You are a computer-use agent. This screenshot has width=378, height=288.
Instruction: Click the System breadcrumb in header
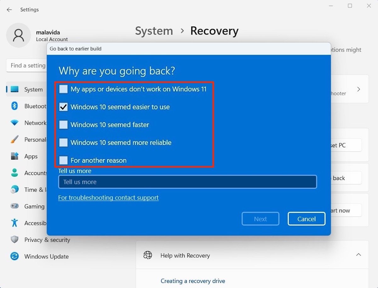point(154,31)
